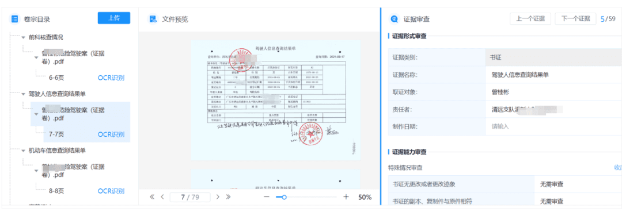This screenshot has height=224, width=622.
Task: Click the 特殊情况审查 label
Action: pyautogui.click(x=405, y=168)
